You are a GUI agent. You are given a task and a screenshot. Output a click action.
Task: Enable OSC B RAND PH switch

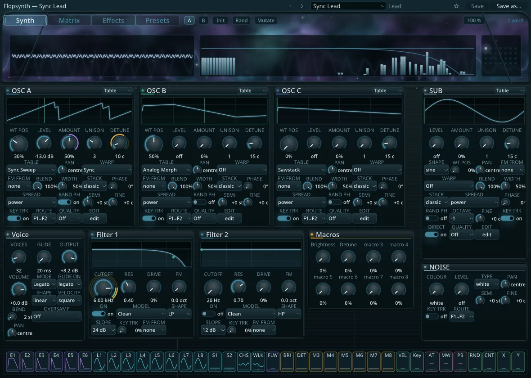point(199,202)
